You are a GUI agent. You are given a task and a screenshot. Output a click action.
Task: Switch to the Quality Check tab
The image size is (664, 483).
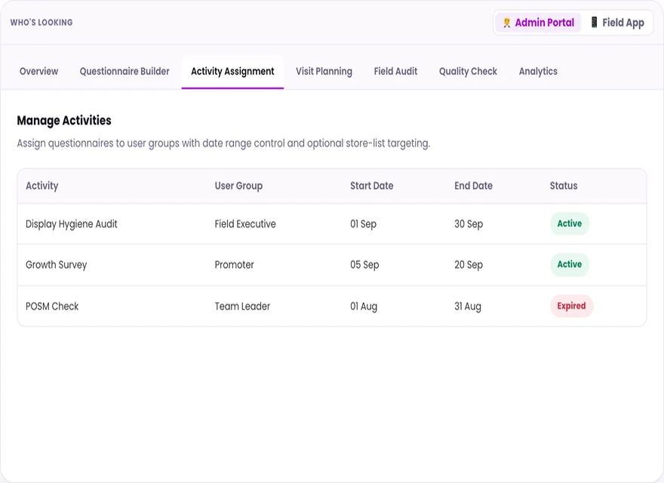coord(468,71)
